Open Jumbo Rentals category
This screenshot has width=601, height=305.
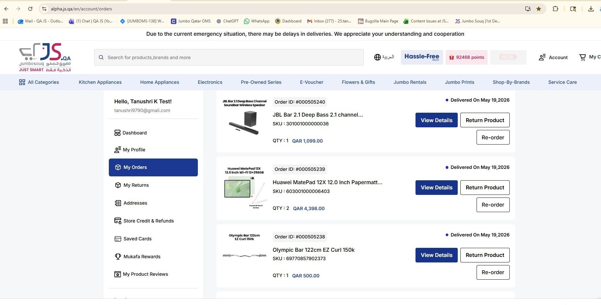click(410, 82)
